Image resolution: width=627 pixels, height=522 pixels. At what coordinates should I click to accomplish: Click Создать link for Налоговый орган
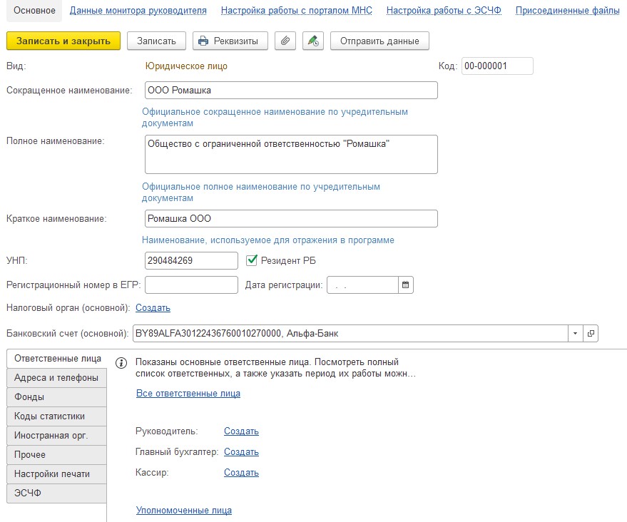153,308
